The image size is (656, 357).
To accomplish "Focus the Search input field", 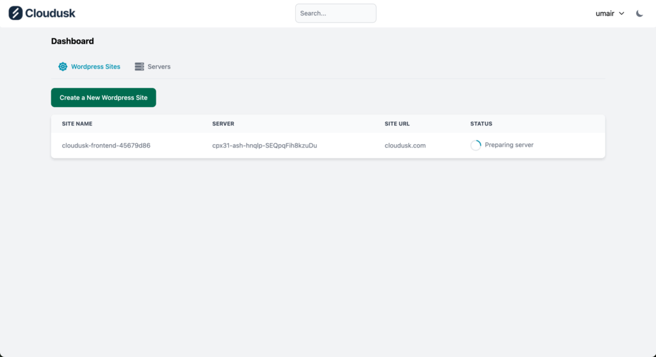I will click(335, 13).
